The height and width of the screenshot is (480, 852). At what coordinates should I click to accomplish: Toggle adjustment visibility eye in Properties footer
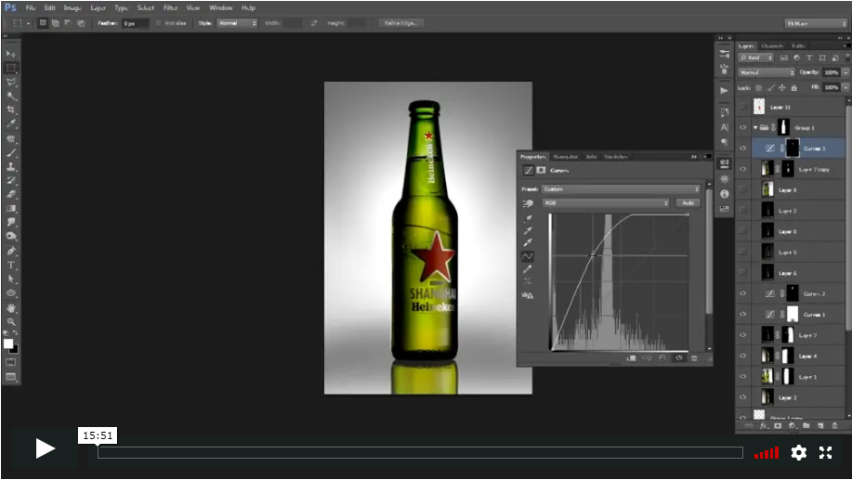pyautogui.click(x=678, y=357)
